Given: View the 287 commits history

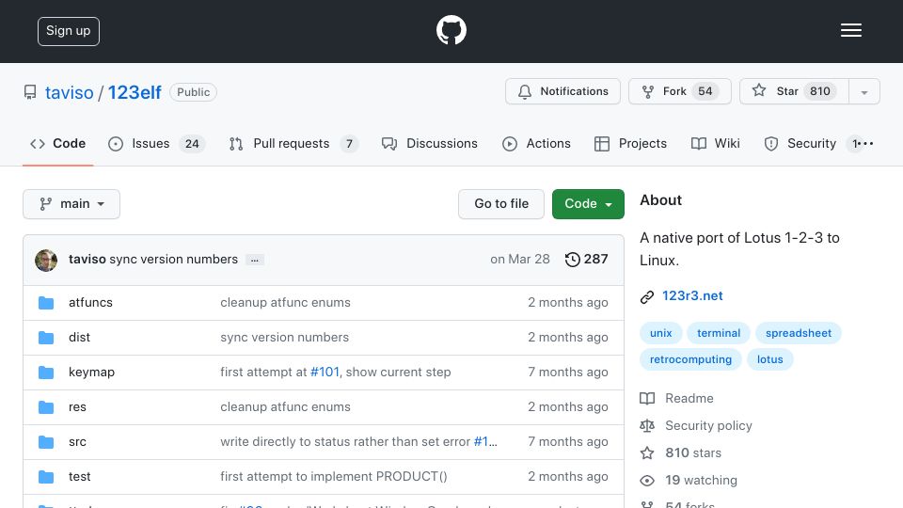Looking at the screenshot, I should coord(586,260).
